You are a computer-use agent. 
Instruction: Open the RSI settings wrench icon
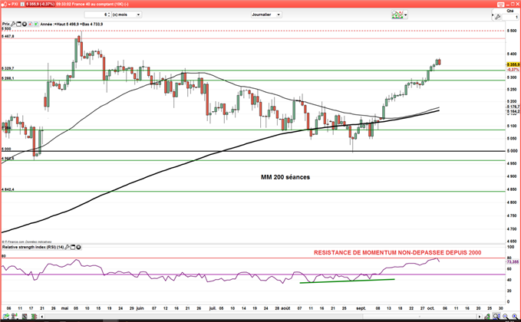(x=67, y=248)
